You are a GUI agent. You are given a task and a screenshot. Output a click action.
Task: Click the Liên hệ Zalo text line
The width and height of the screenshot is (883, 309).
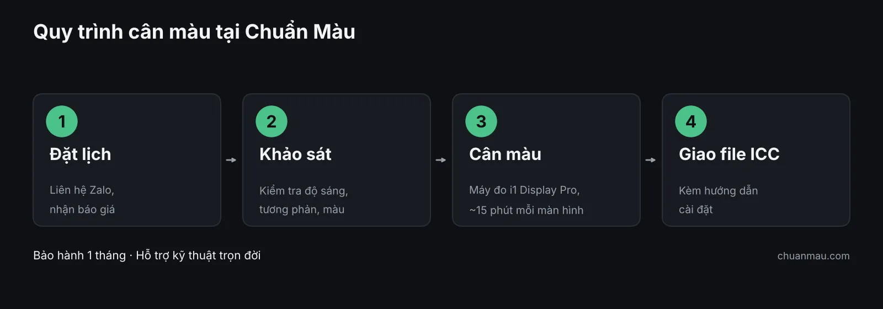click(x=82, y=190)
